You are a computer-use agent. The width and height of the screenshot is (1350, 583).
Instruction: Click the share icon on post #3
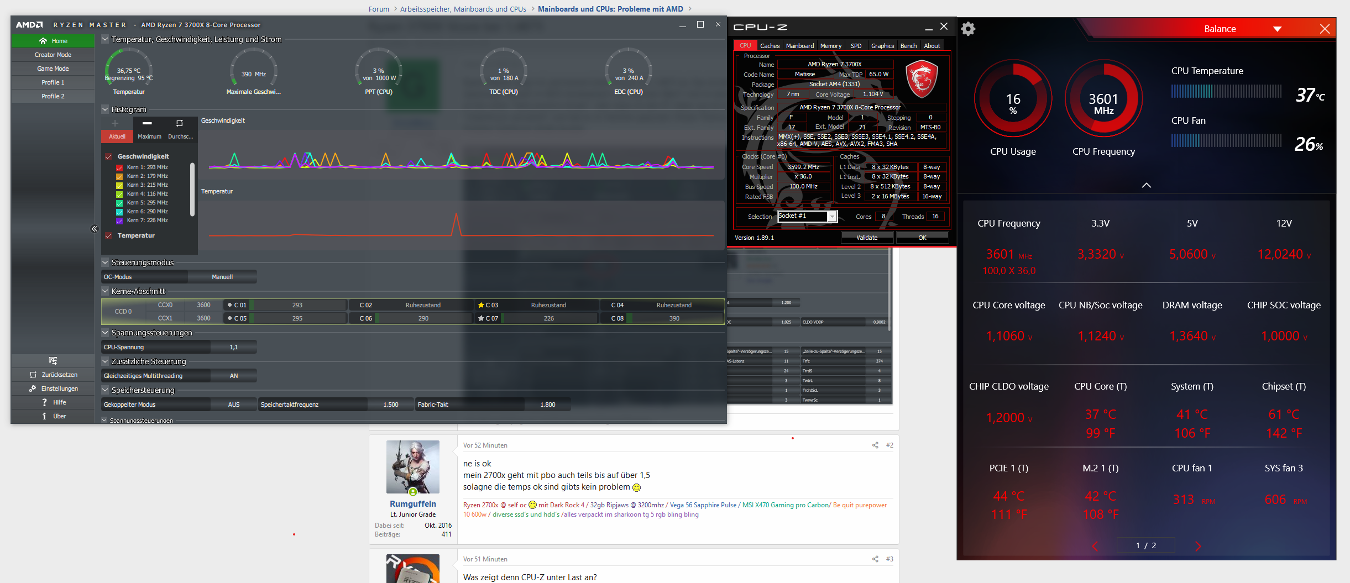click(x=875, y=559)
